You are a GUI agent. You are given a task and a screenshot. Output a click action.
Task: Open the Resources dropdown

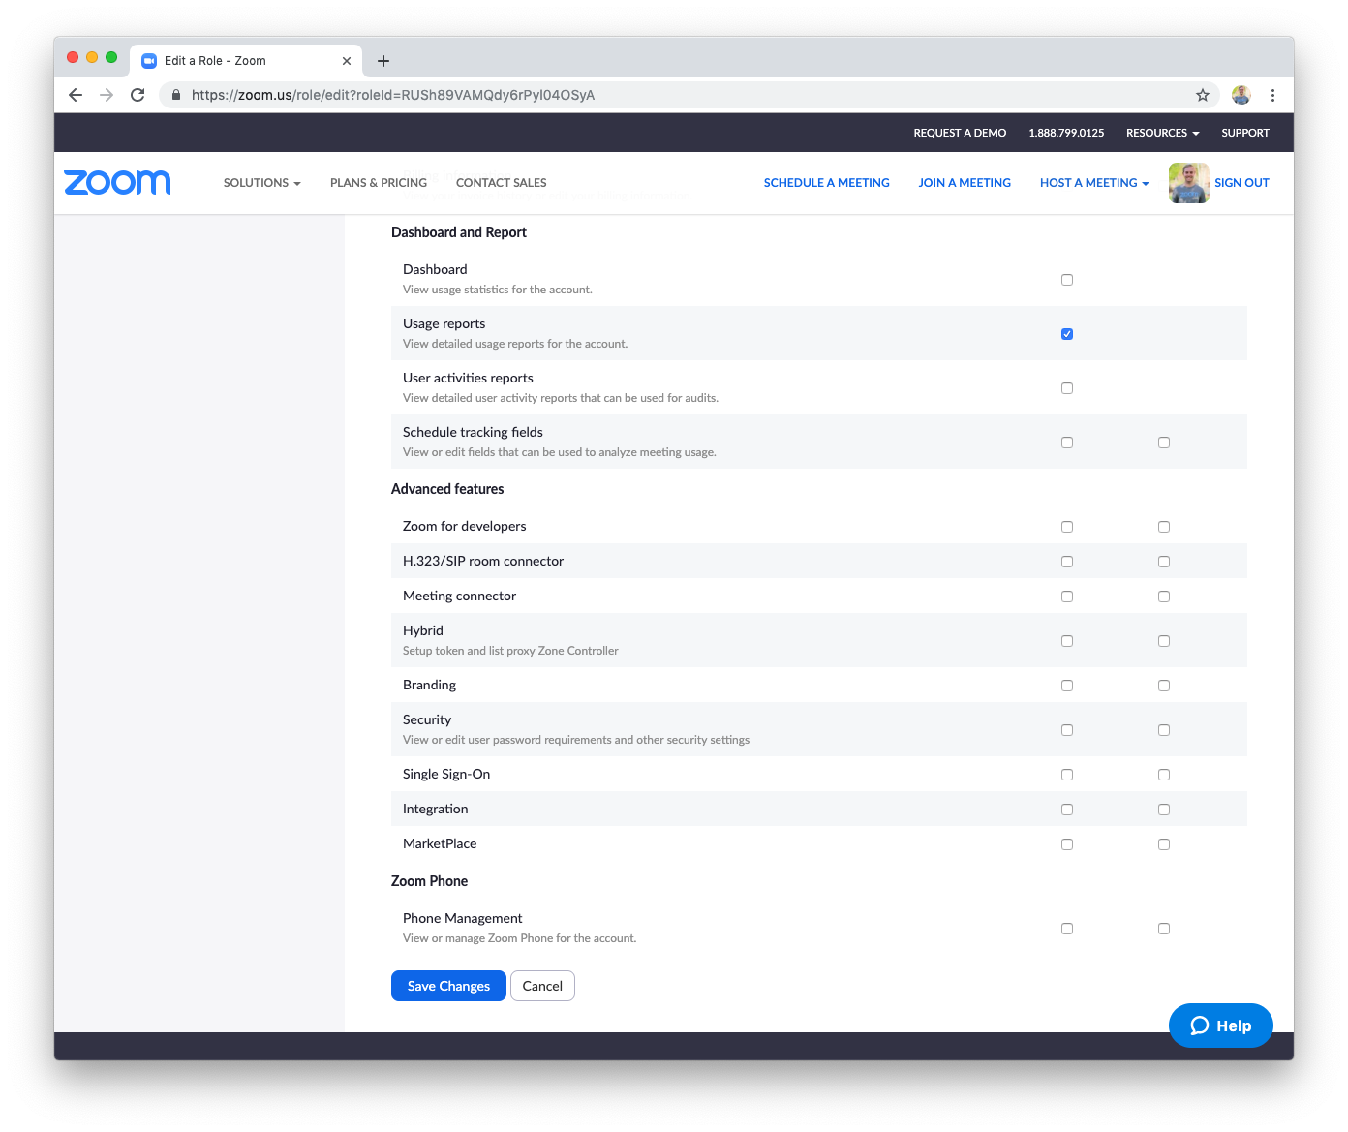(1162, 133)
